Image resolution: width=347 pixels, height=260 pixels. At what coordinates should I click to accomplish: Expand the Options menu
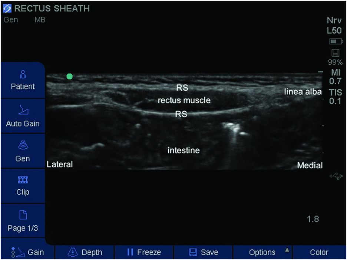(262, 252)
